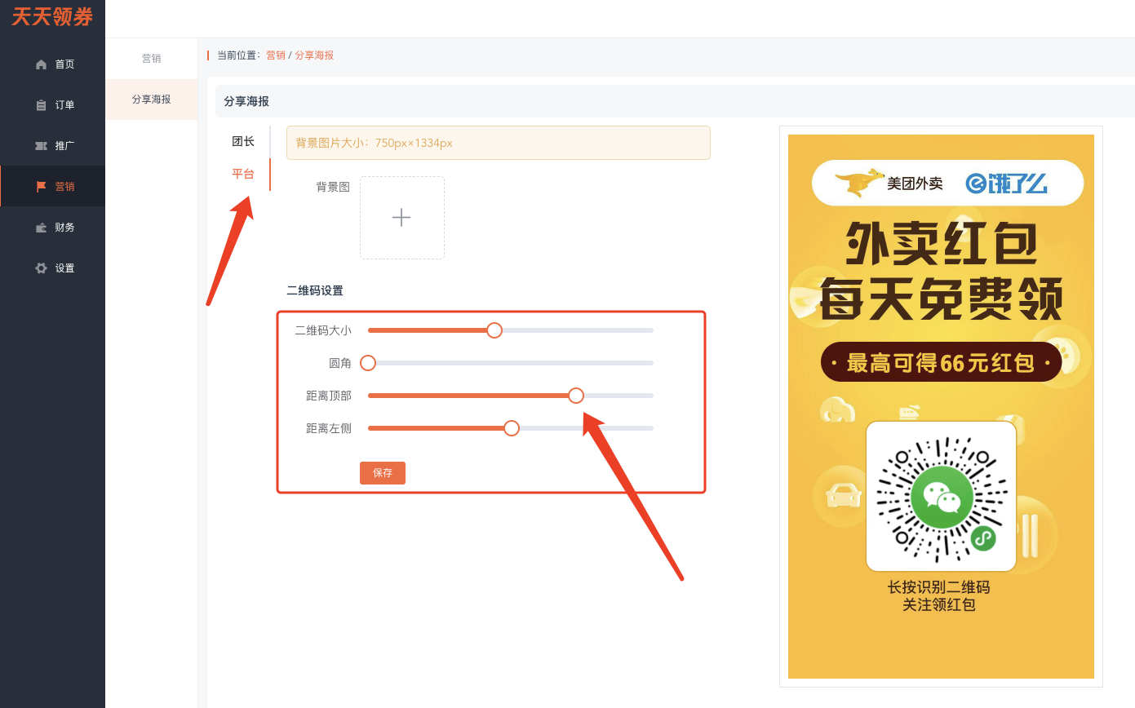The image size is (1135, 708).
Task: Switch to the 平台 tab
Action: point(243,174)
